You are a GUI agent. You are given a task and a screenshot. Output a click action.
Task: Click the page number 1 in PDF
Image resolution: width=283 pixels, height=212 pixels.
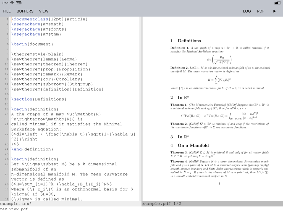click(219, 184)
